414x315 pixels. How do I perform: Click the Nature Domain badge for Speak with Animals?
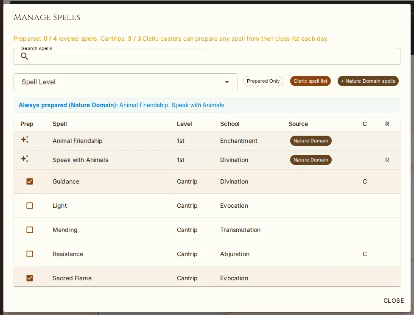click(311, 160)
